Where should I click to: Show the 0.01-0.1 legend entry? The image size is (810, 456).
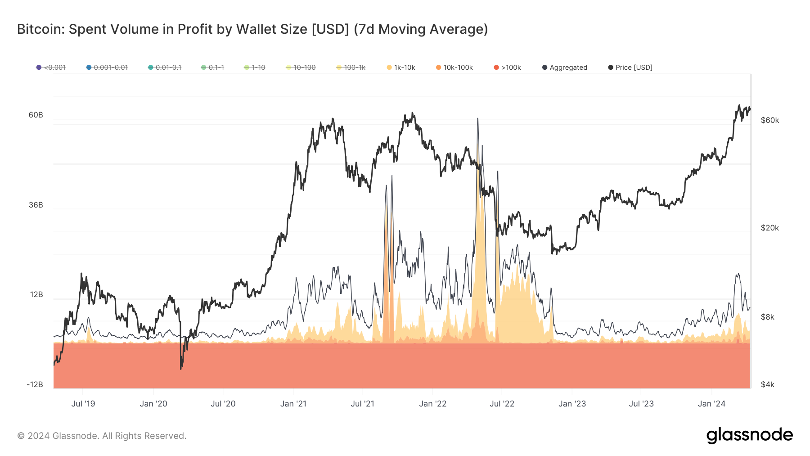pyautogui.click(x=165, y=68)
